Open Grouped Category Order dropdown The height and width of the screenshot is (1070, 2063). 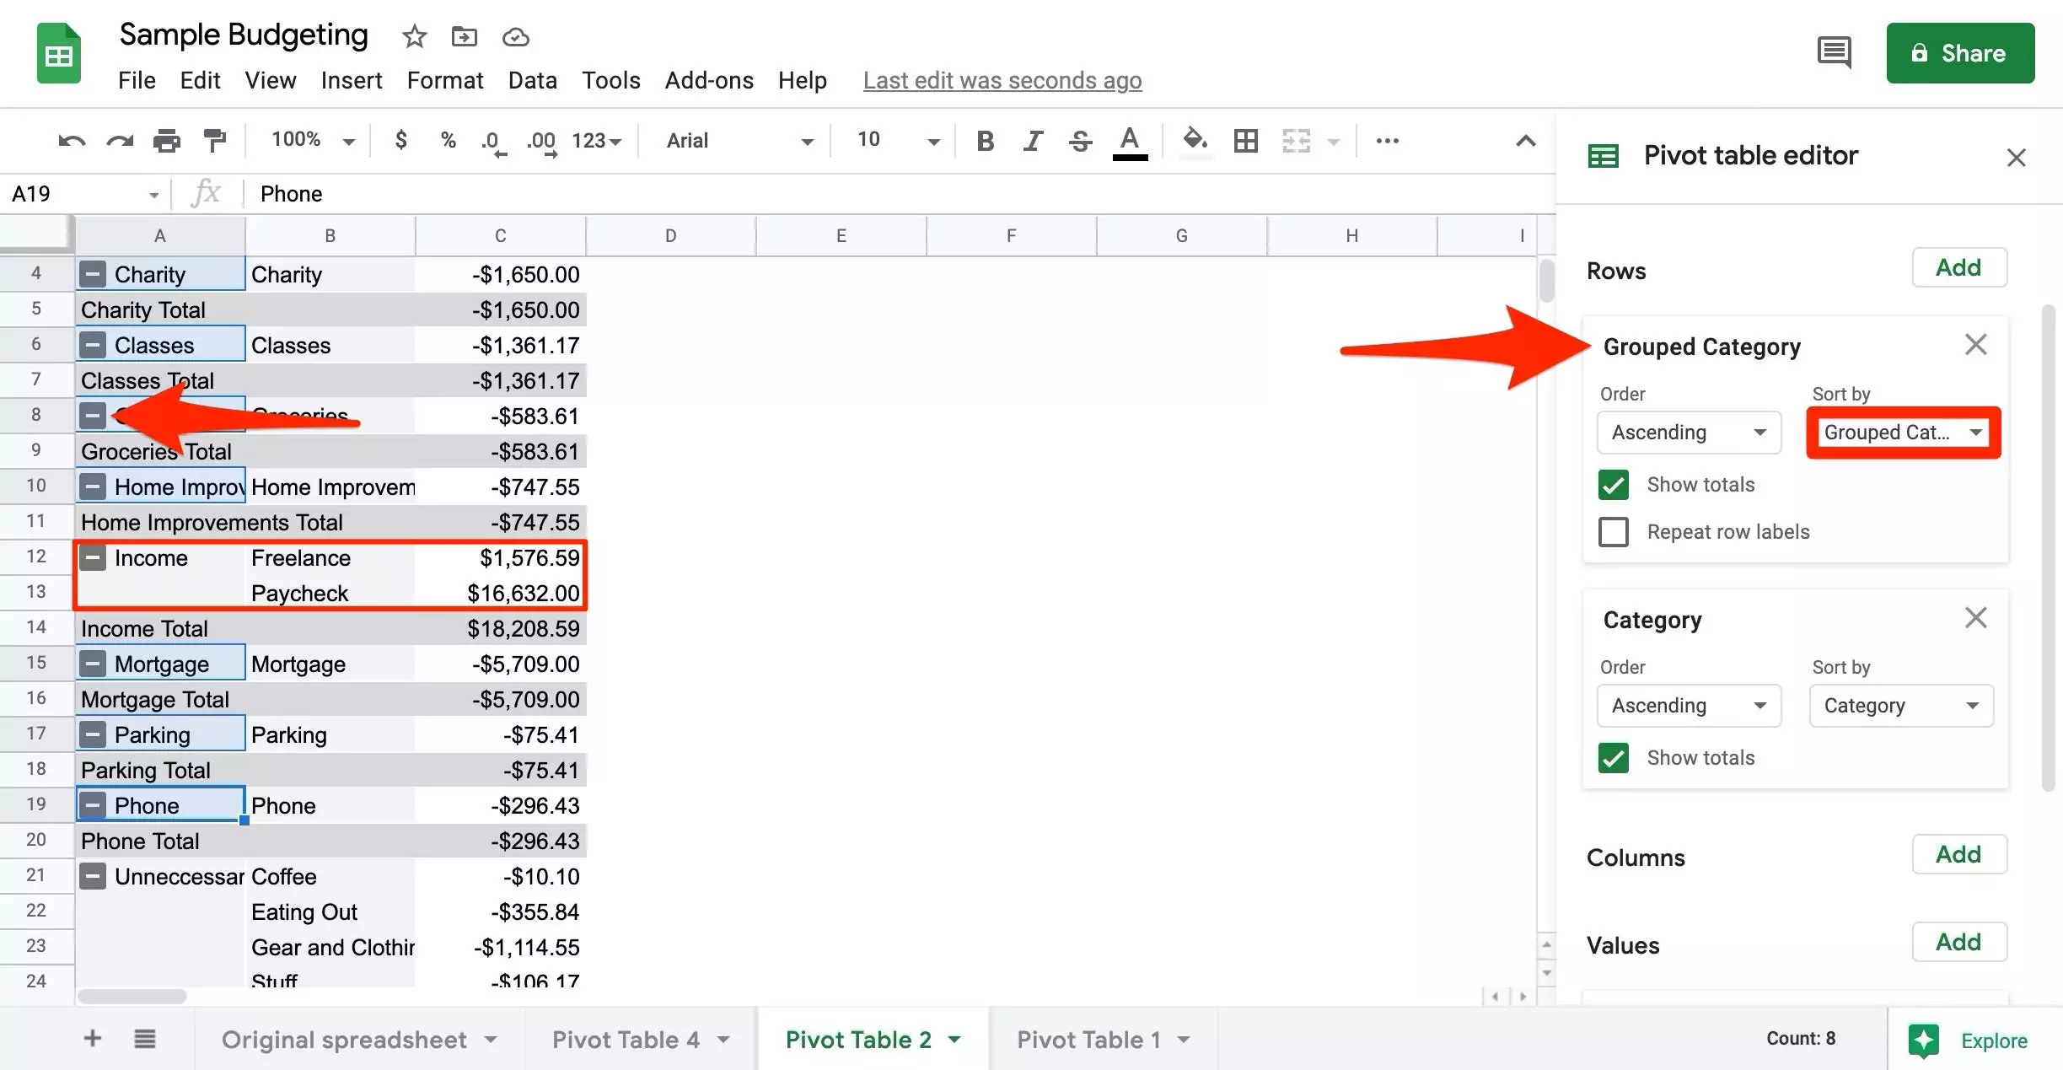pos(1689,433)
